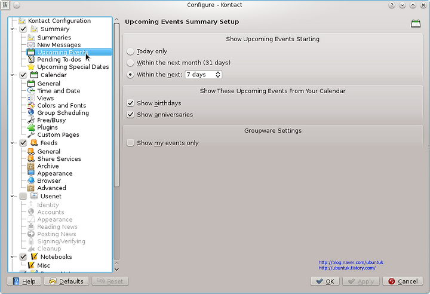Click the Pending To-dos icon
430x294 pixels.
[31, 59]
